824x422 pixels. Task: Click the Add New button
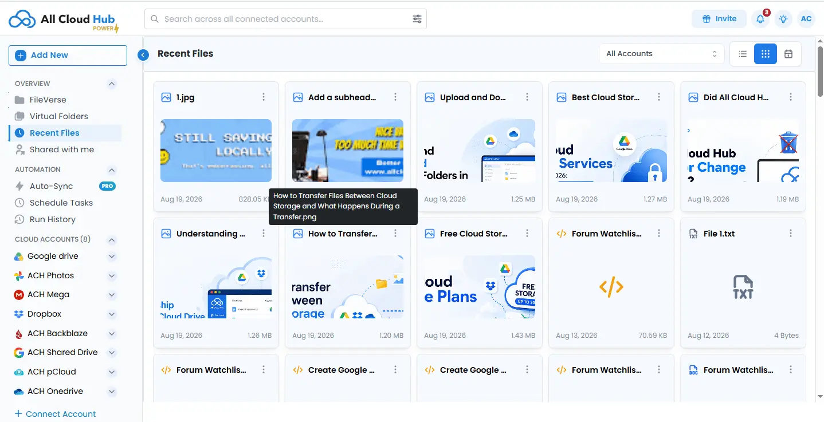(68, 55)
